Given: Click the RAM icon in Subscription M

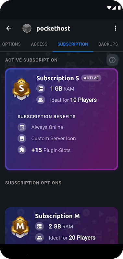Looking at the screenshot, I should click(x=39, y=226).
